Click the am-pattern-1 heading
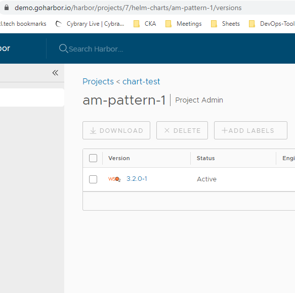 point(124,100)
